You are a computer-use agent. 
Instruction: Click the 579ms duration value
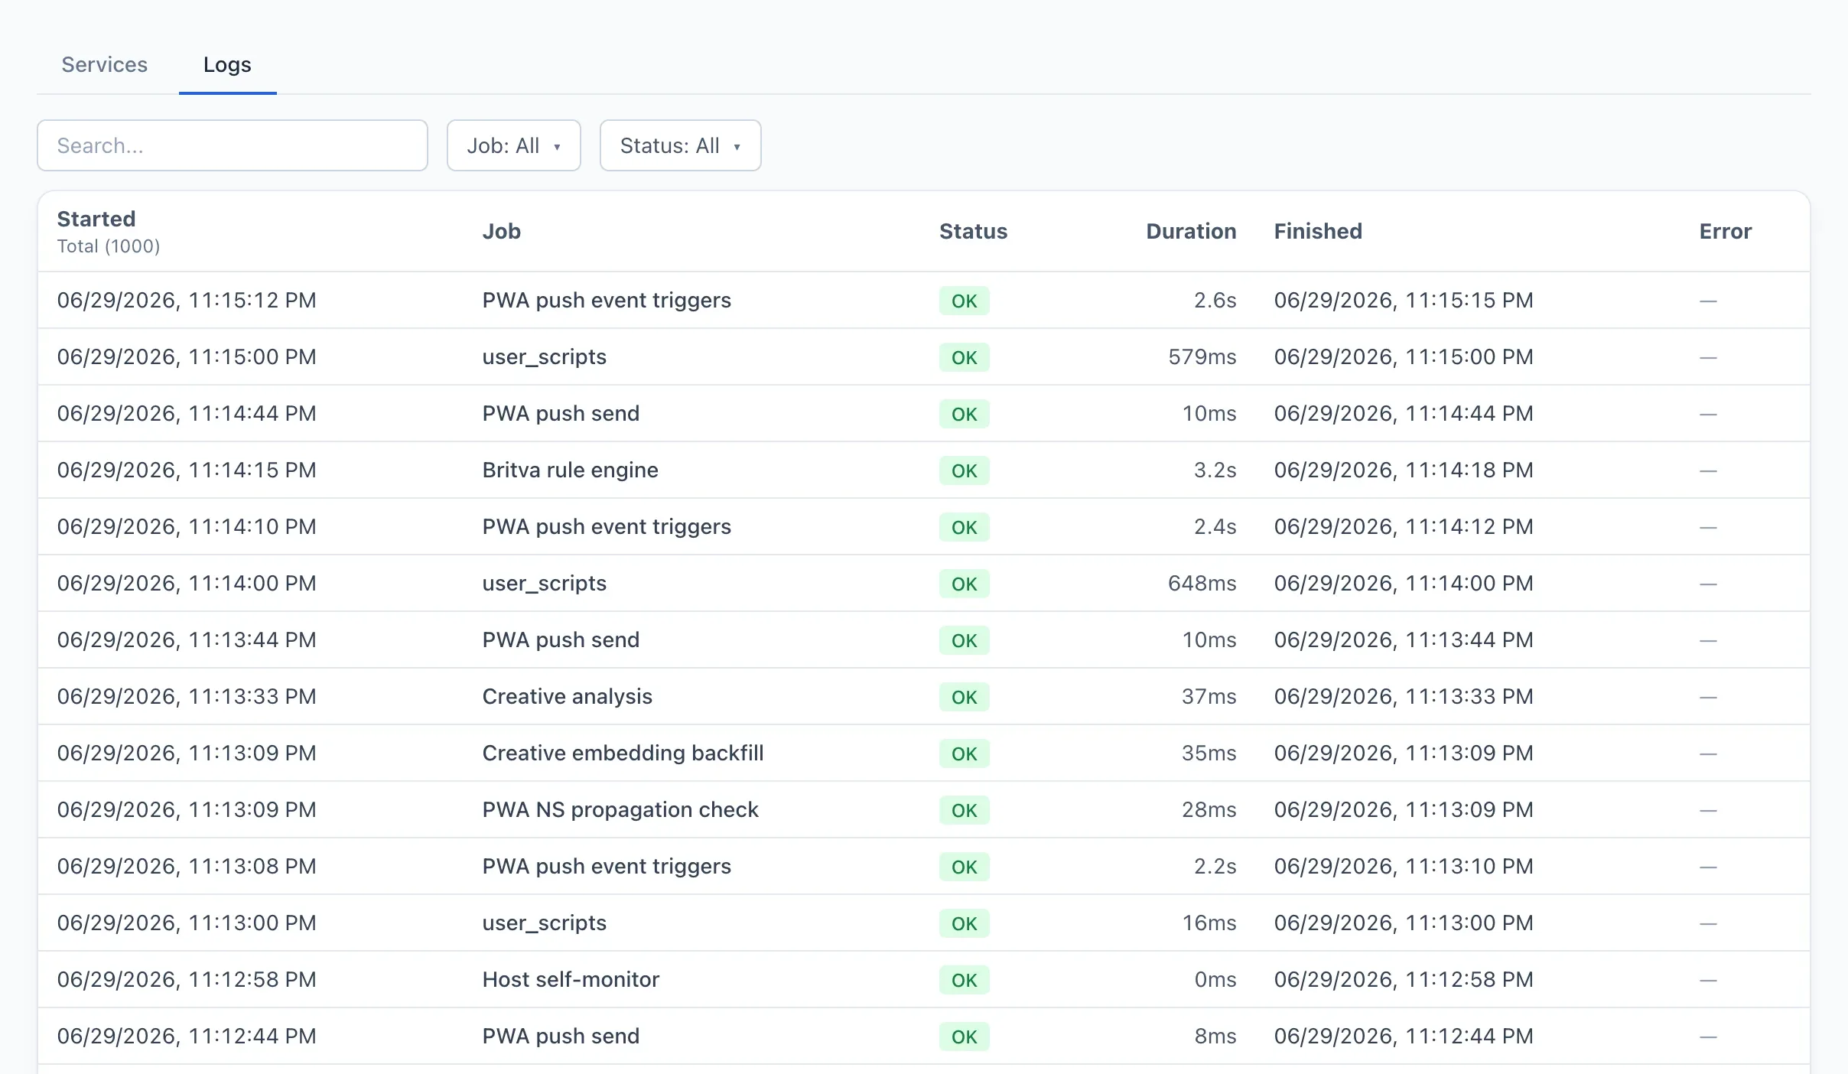(x=1202, y=356)
